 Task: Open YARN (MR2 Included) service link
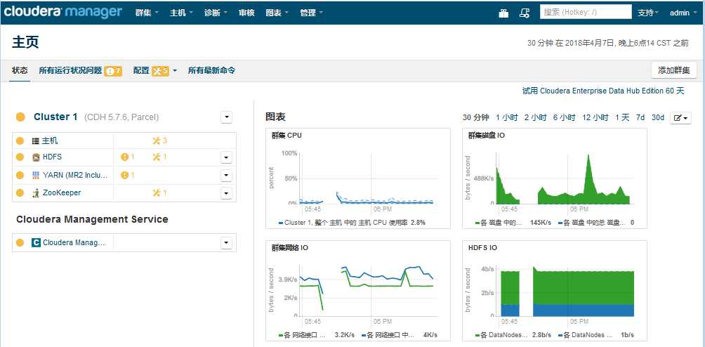(76, 175)
